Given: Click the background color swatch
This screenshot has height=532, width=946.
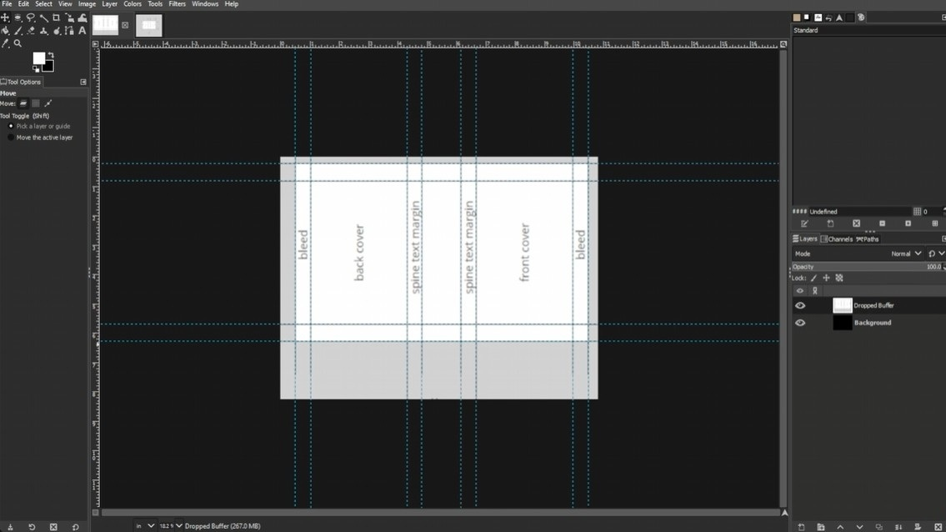Looking at the screenshot, I should pyautogui.click(x=49, y=67).
